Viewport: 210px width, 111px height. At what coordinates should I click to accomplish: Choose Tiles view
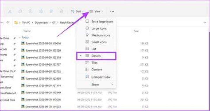click(97, 63)
